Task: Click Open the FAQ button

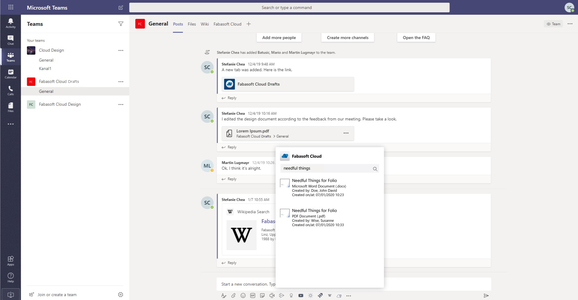Action: (416, 38)
